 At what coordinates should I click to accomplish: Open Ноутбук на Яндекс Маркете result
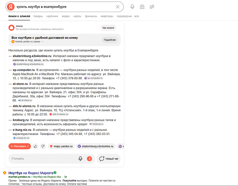[x=31, y=173]
